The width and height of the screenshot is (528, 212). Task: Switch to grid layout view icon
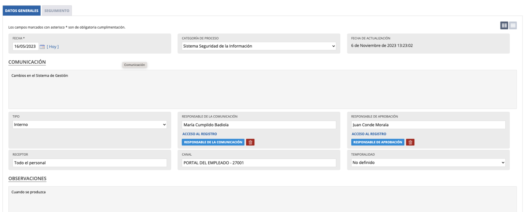504,25
